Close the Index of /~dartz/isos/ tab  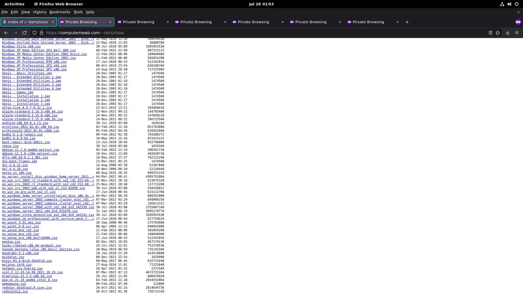pos(53,22)
